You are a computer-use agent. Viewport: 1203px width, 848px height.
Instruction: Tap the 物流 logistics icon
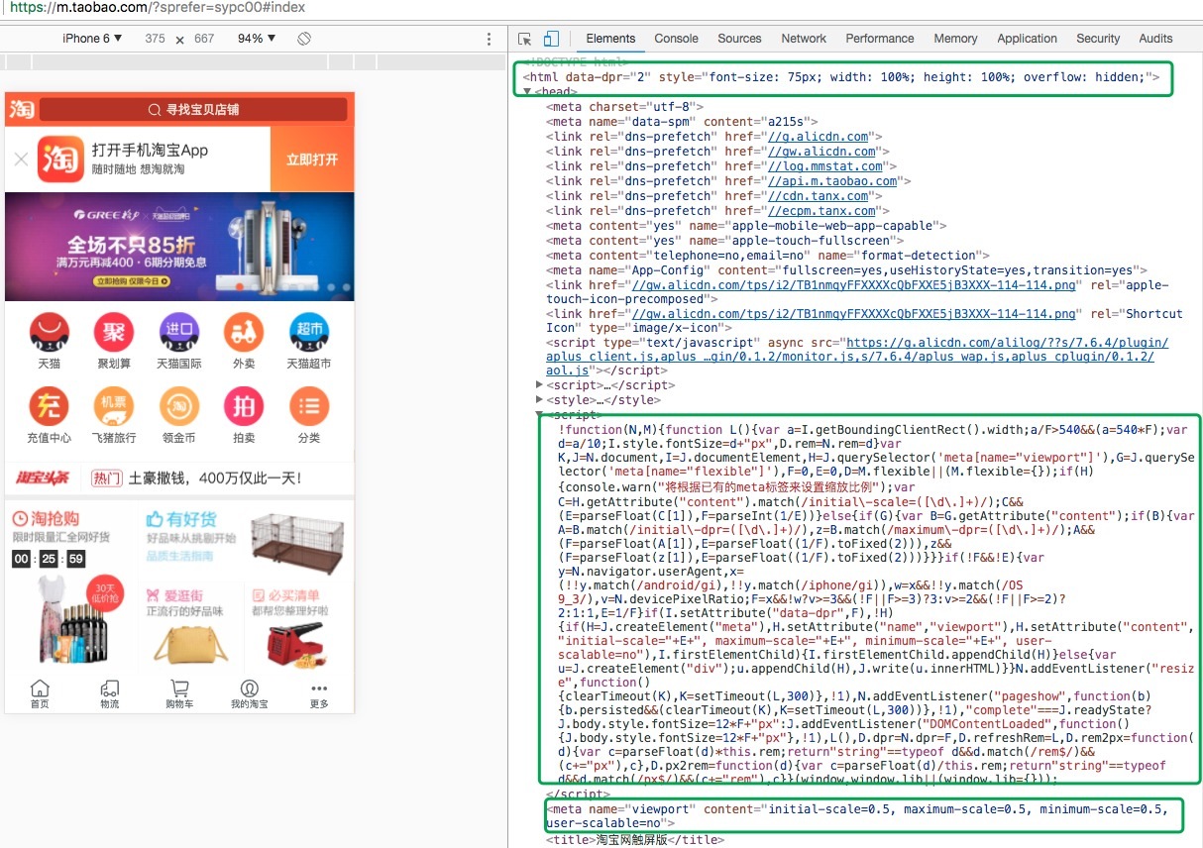coord(110,694)
